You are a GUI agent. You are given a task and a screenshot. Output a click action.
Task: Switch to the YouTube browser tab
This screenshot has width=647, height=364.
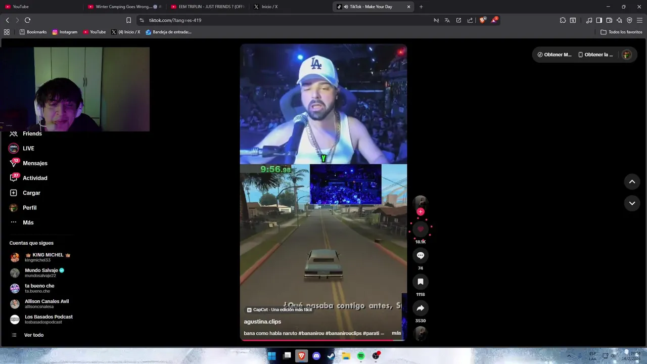[x=40, y=7]
